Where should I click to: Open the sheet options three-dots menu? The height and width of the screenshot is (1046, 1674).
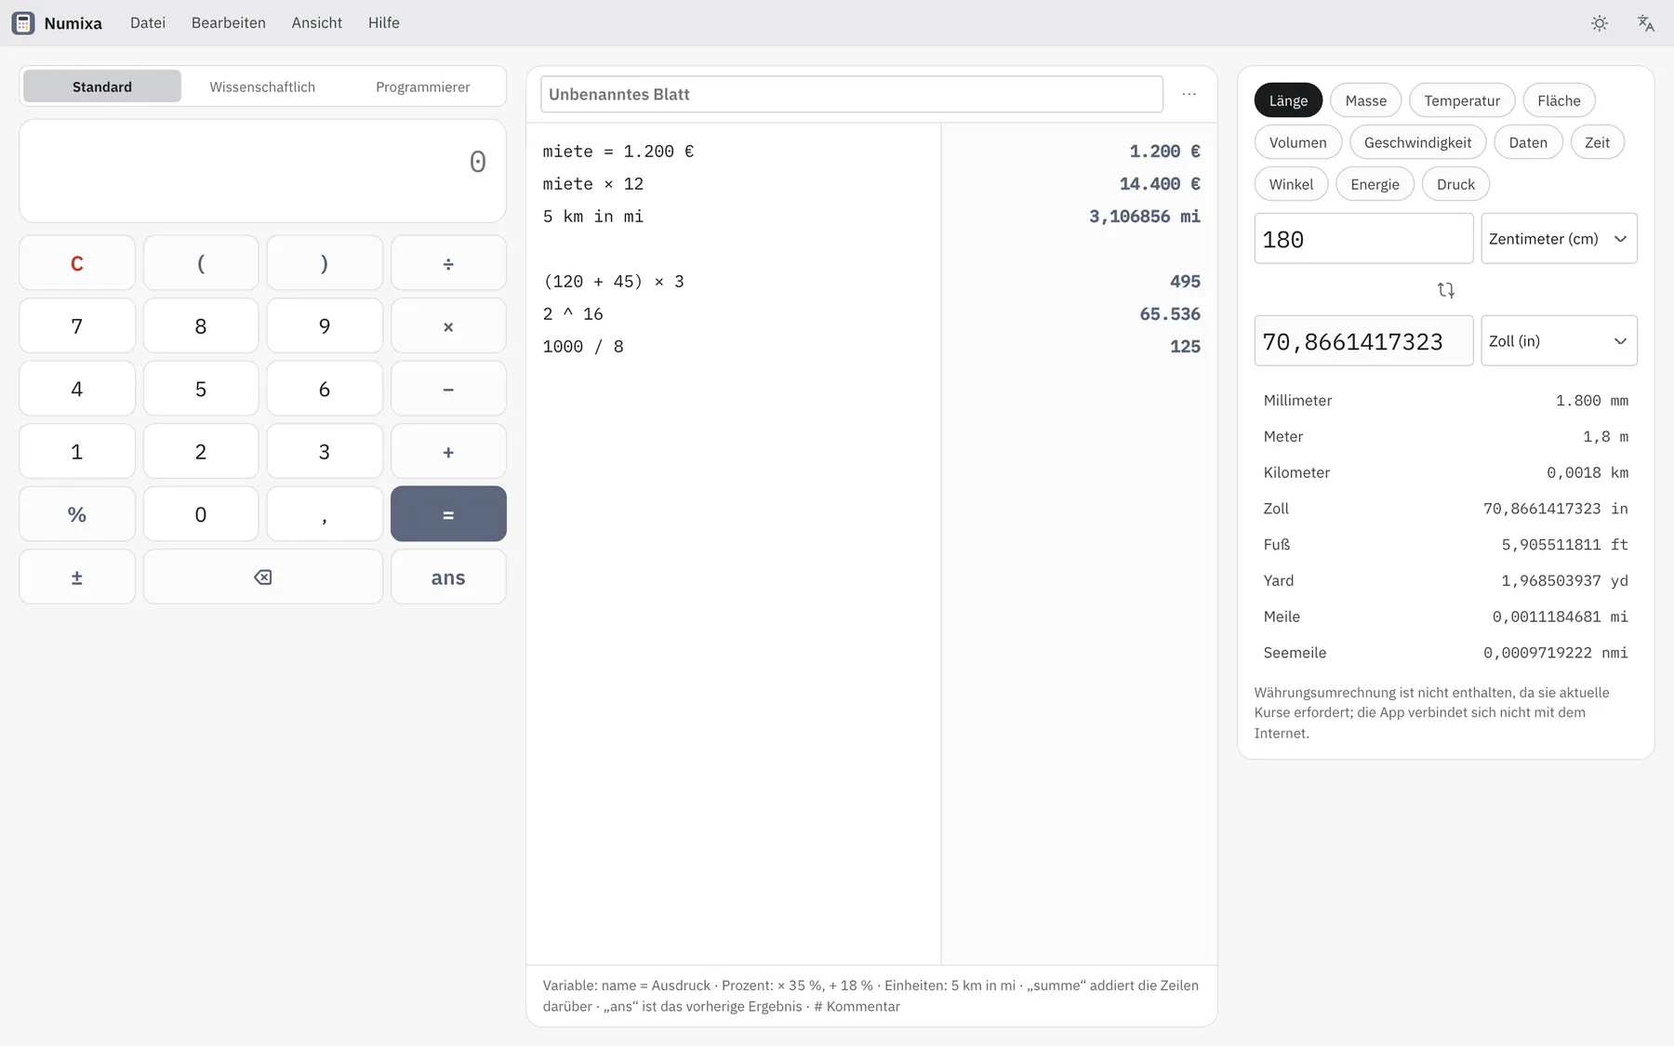(1189, 94)
